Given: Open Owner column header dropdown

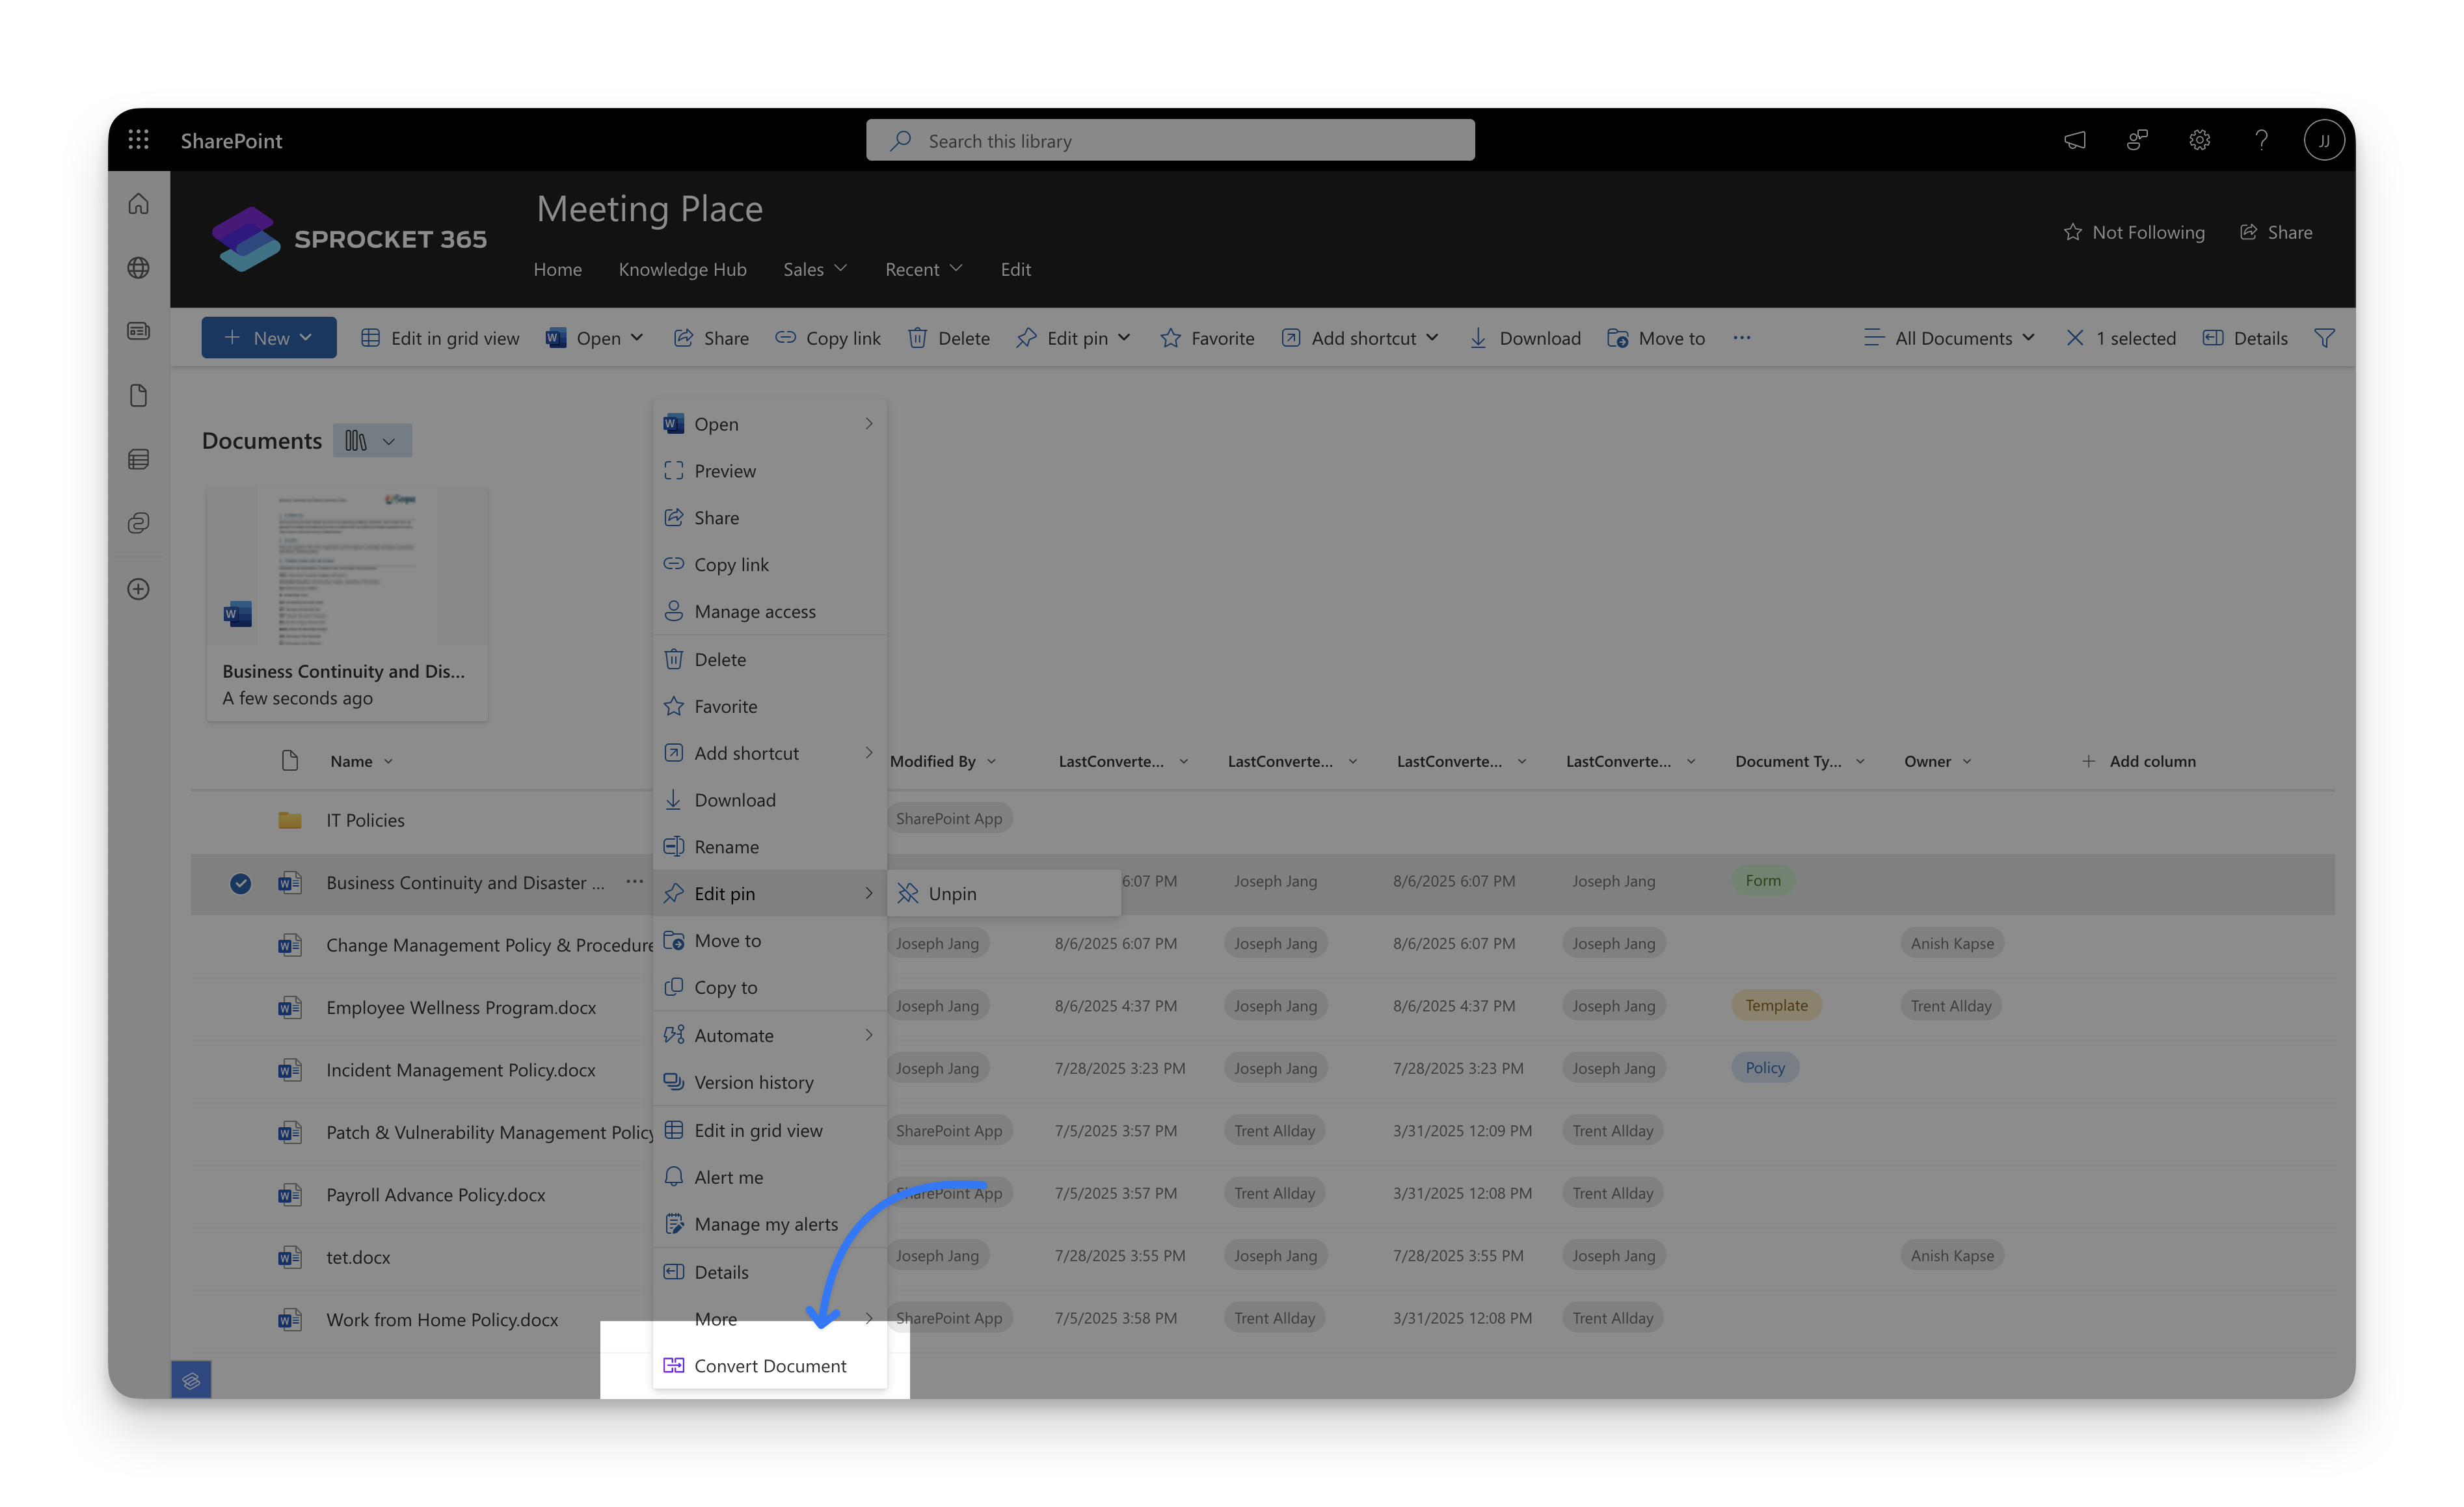Looking at the screenshot, I should point(1938,761).
